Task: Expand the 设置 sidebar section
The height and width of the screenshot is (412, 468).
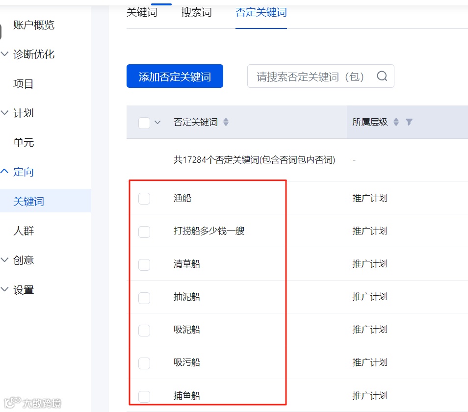Action: click(x=4, y=289)
